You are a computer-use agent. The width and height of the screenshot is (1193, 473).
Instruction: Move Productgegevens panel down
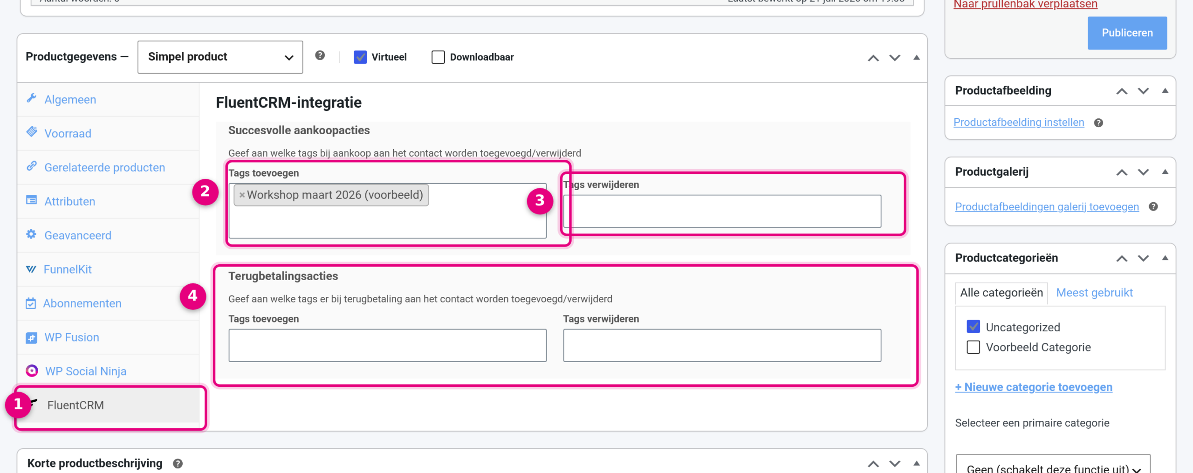coord(895,58)
